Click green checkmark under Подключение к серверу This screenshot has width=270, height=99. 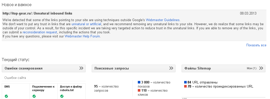pos(34,96)
